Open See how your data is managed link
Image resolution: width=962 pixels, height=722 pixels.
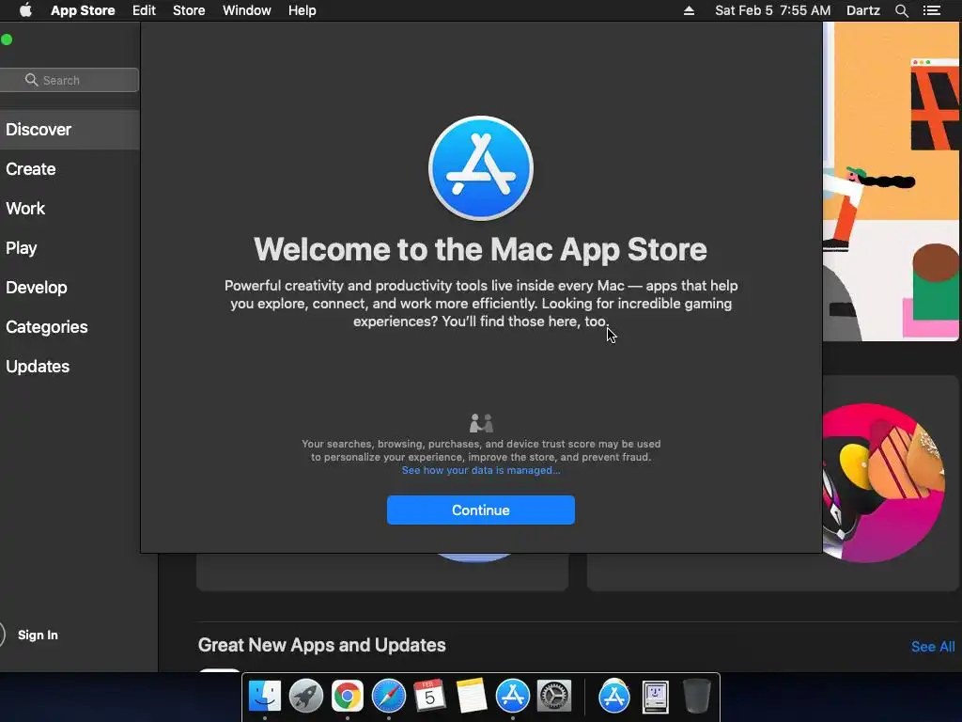pos(480,470)
